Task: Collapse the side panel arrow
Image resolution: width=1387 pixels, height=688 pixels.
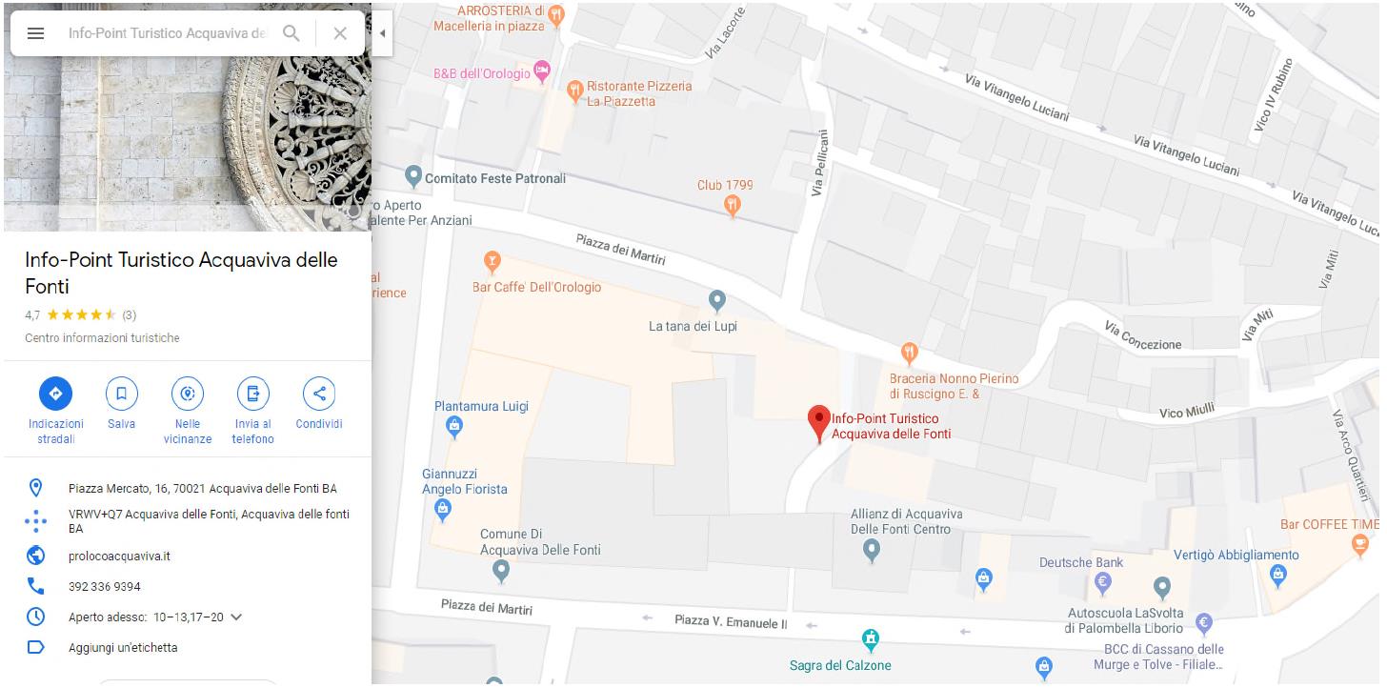Action: (x=382, y=33)
